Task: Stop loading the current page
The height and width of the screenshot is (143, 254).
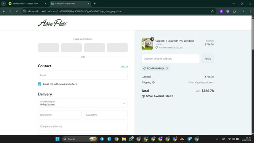Action: coord(17,12)
